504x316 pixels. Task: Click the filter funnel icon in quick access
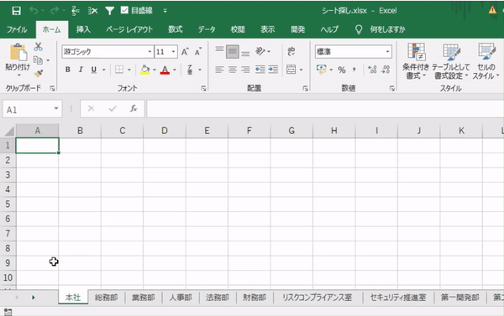click(109, 11)
